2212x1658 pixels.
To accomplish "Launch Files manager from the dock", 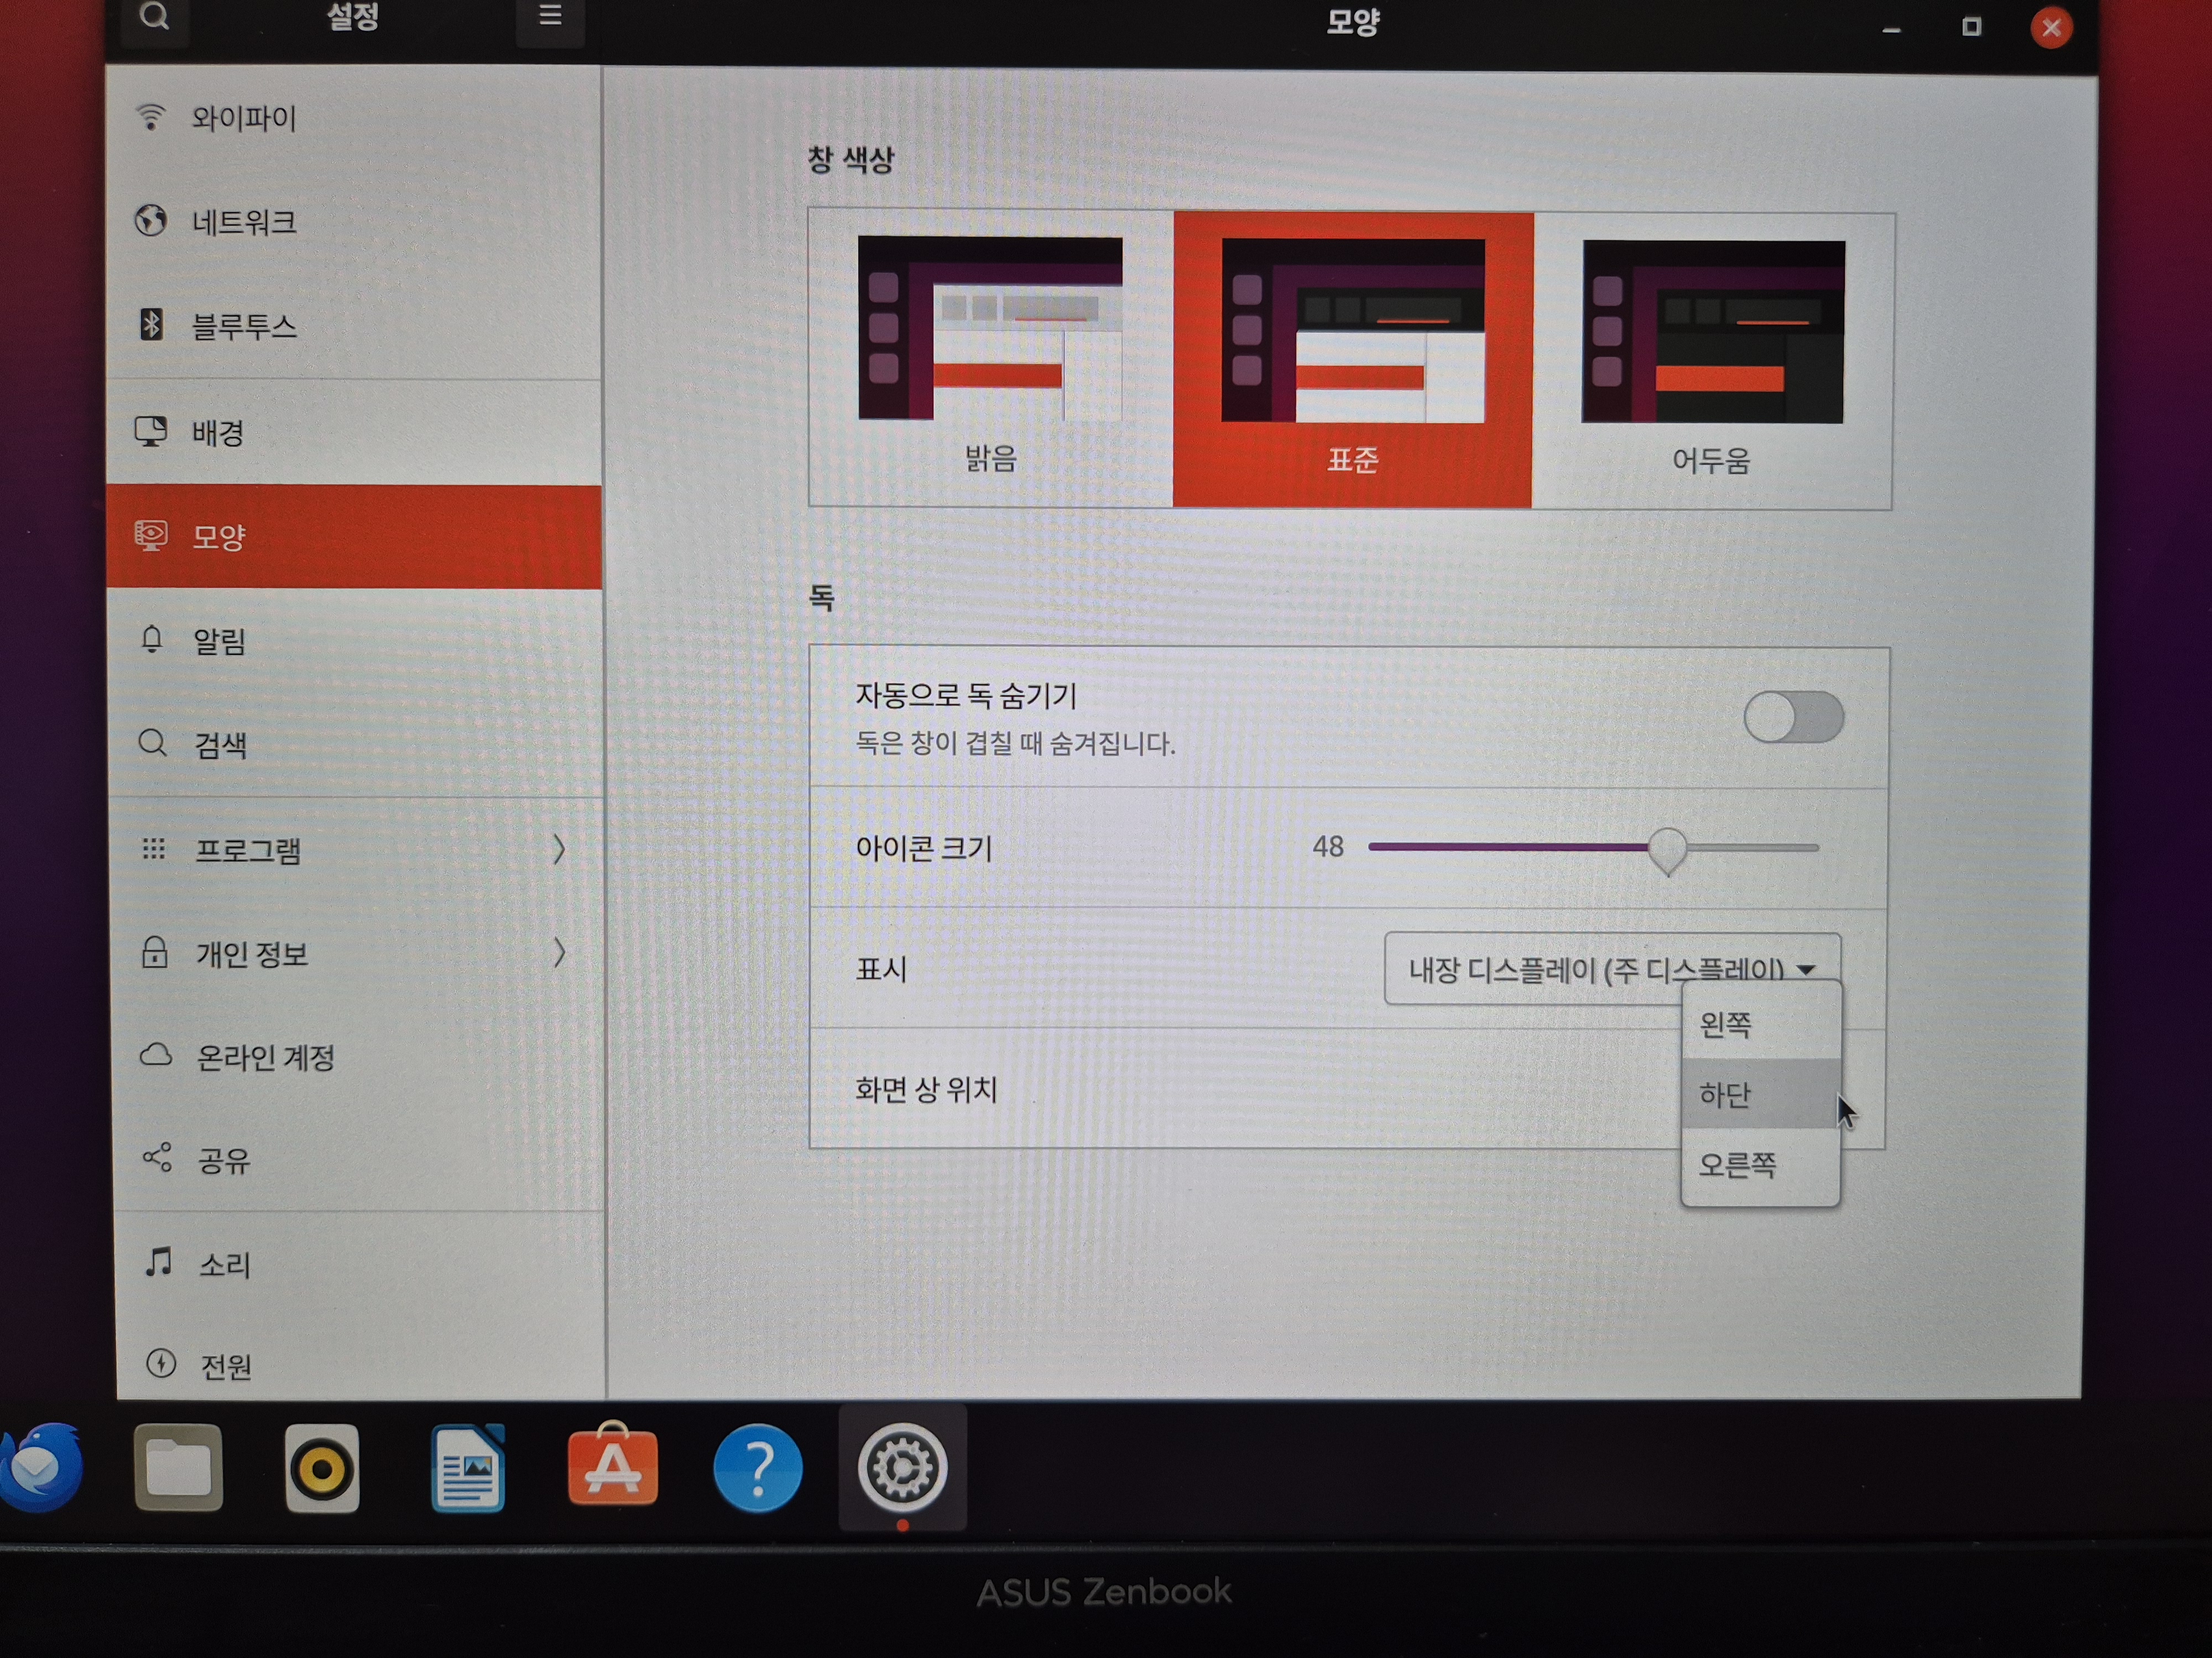I will point(178,1467).
